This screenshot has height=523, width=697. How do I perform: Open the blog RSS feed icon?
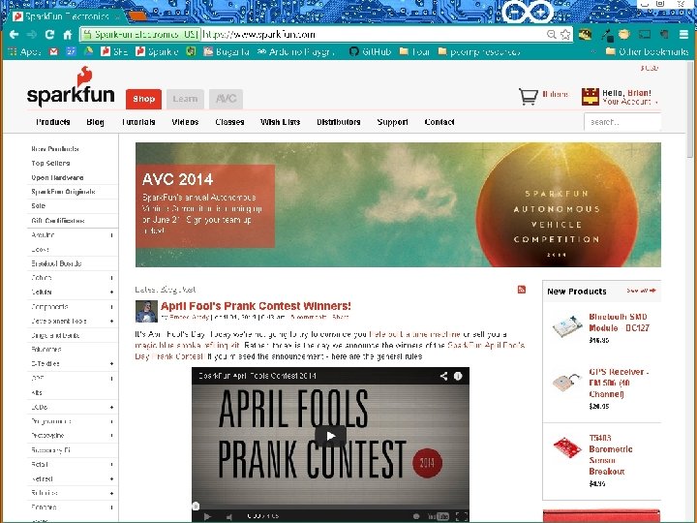click(522, 290)
